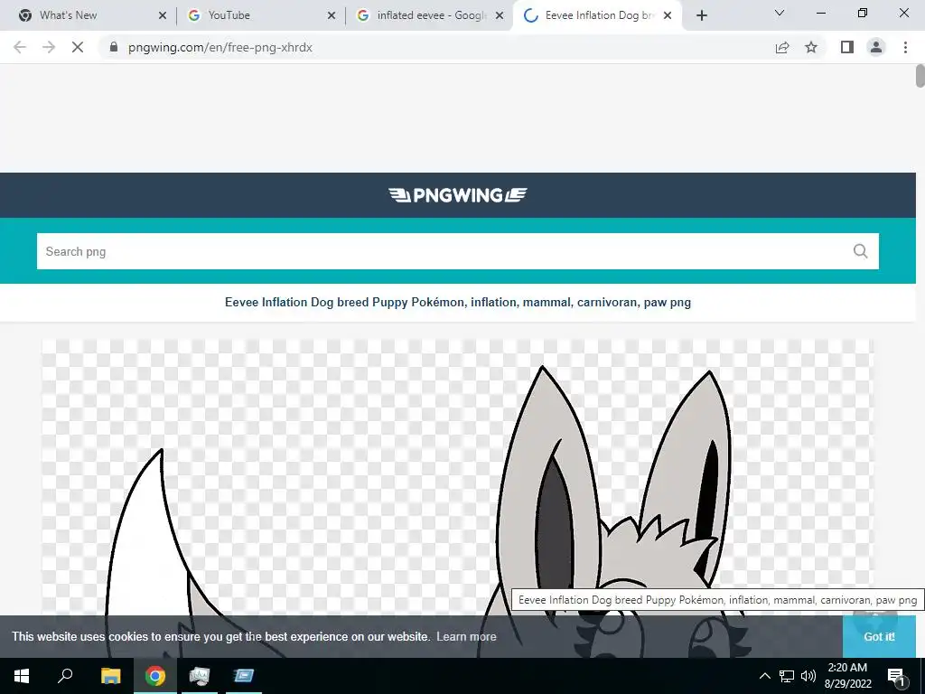This screenshot has height=694, width=925.
Task: Close the YouTube tab
Action: [332, 16]
